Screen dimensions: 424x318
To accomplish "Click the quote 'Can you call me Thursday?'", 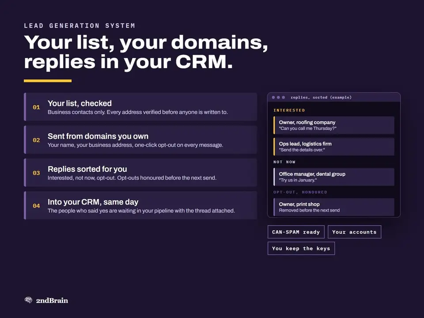I will coord(308,129).
